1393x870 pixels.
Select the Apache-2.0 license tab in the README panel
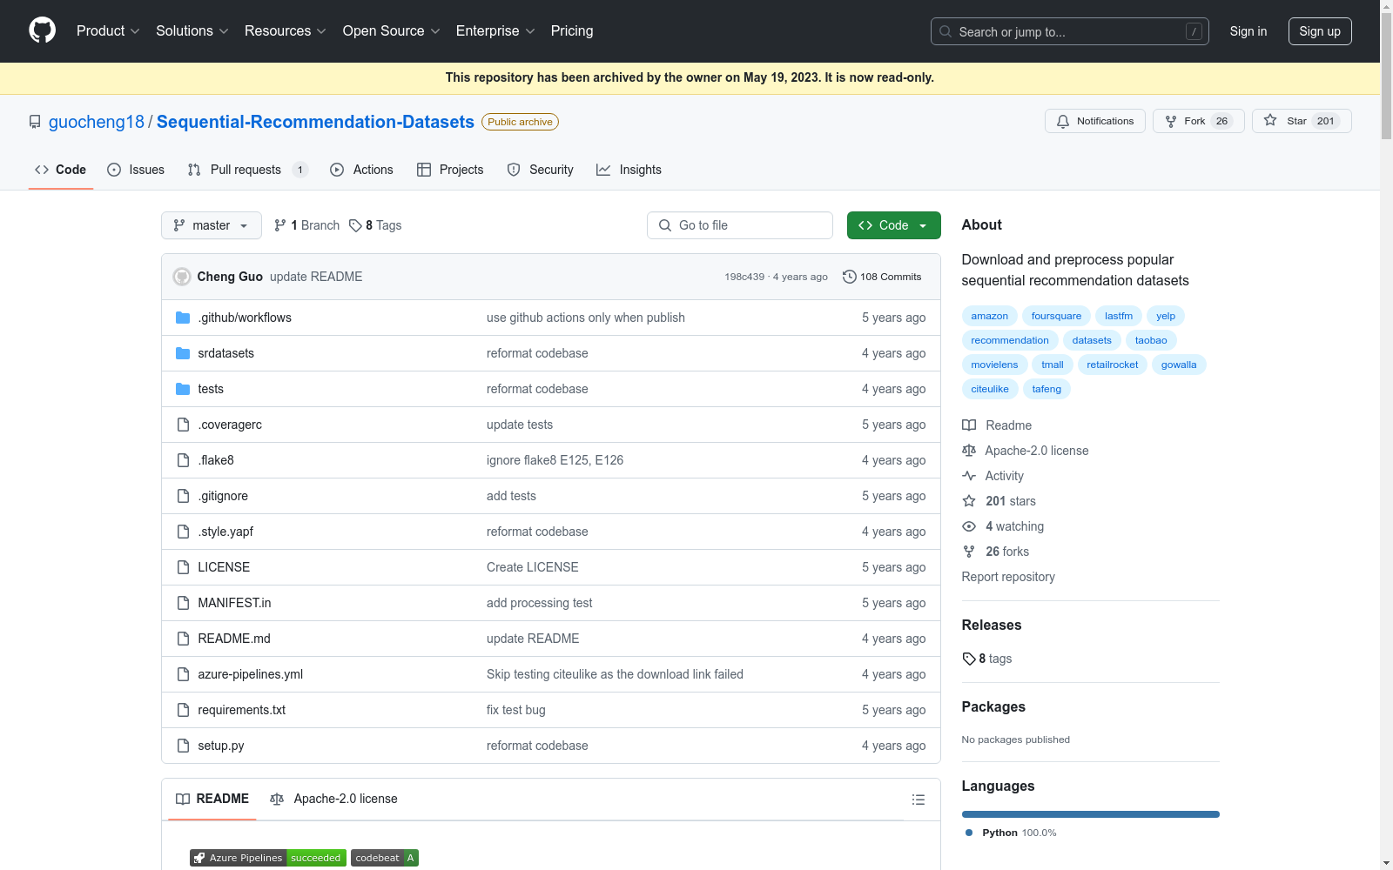click(333, 799)
